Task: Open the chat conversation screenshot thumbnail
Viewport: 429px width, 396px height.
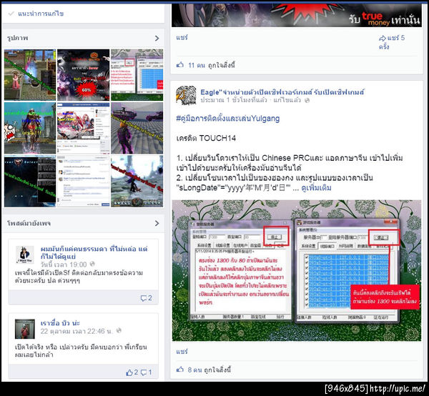Action: click(x=83, y=181)
